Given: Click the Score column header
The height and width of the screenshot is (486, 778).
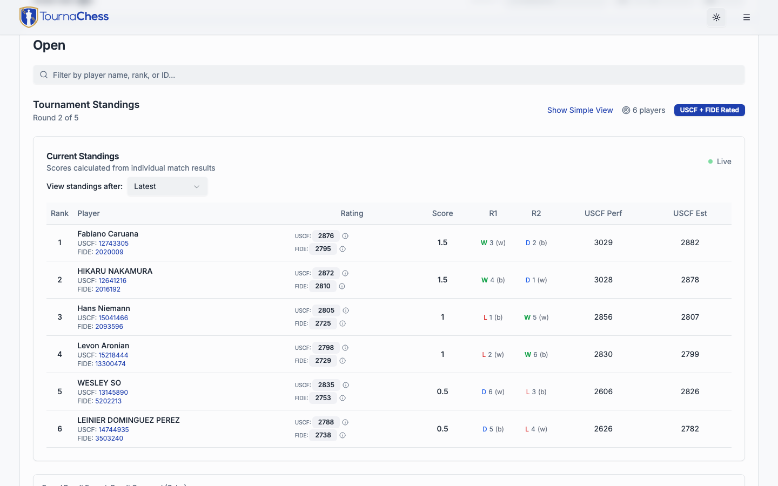Looking at the screenshot, I should [x=442, y=213].
